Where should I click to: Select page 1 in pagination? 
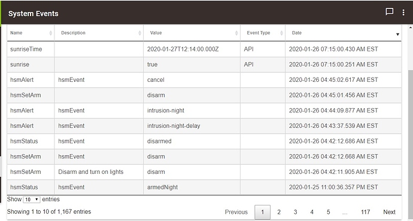[262, 212]
